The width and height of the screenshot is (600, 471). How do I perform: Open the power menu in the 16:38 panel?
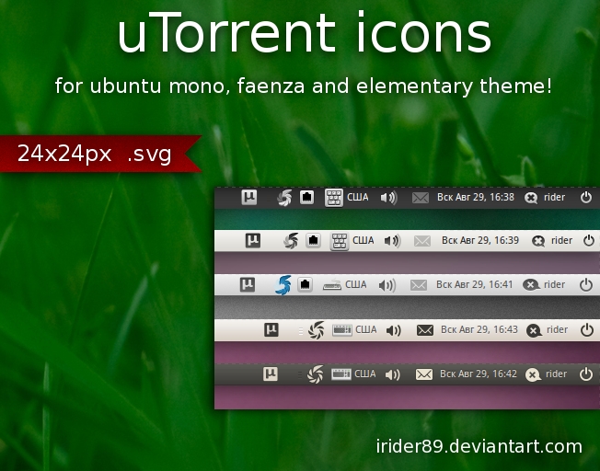586,198
